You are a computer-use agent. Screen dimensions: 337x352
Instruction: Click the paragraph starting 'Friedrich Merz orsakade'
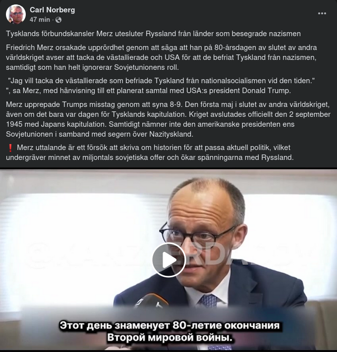pos(161,57)
